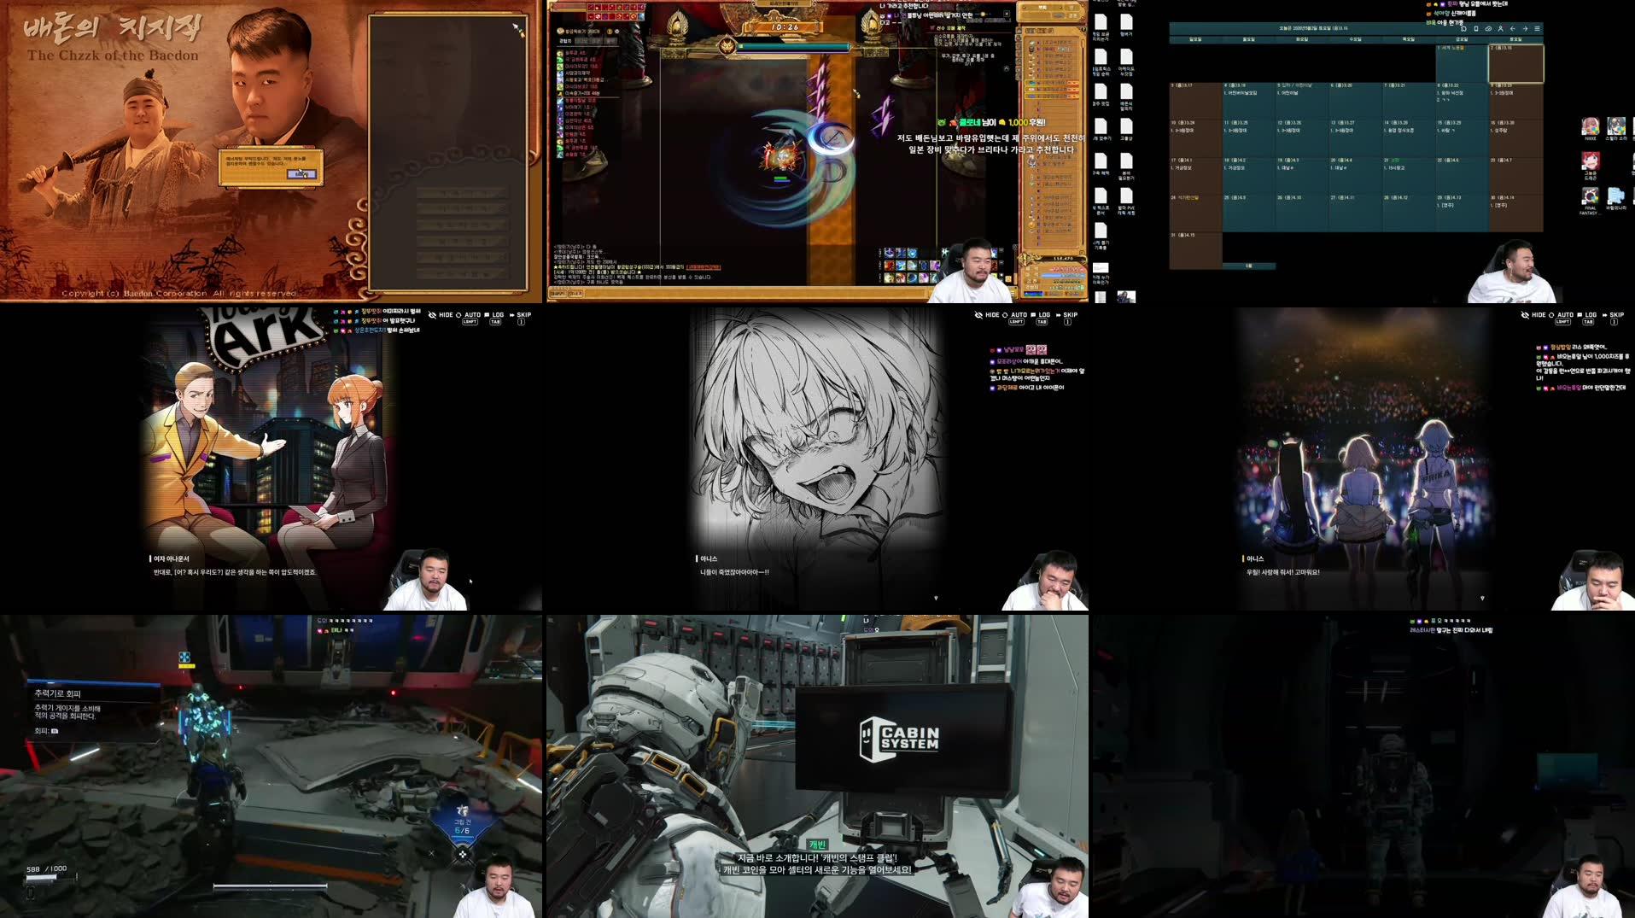Open the FINAL FANTASY desktop shortcut
This screenshot has width=1635, height=918.
1590,201
